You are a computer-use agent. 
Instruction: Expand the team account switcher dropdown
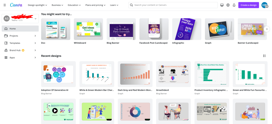coord(36,18)
